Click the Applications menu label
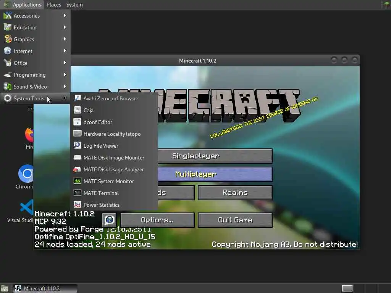 click(x=27, y=5)
